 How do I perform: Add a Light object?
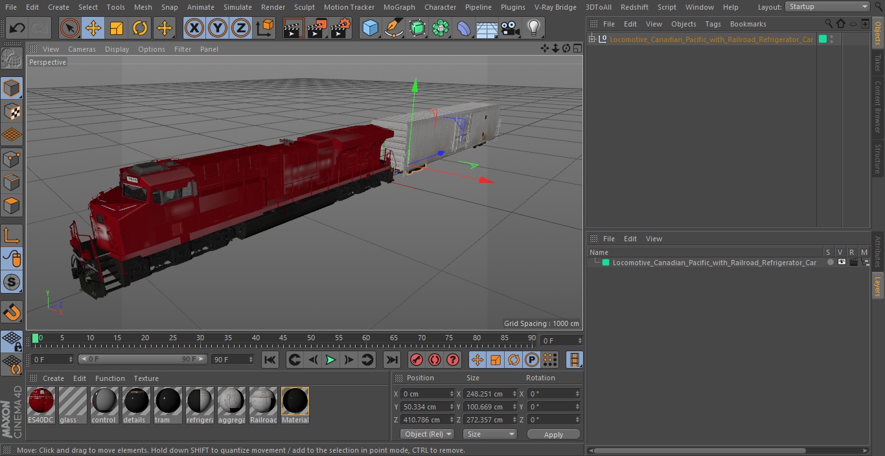point(534,28)
